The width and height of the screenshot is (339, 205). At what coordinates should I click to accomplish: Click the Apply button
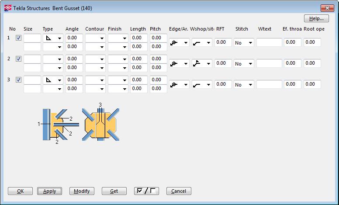[x=49, y=191]
